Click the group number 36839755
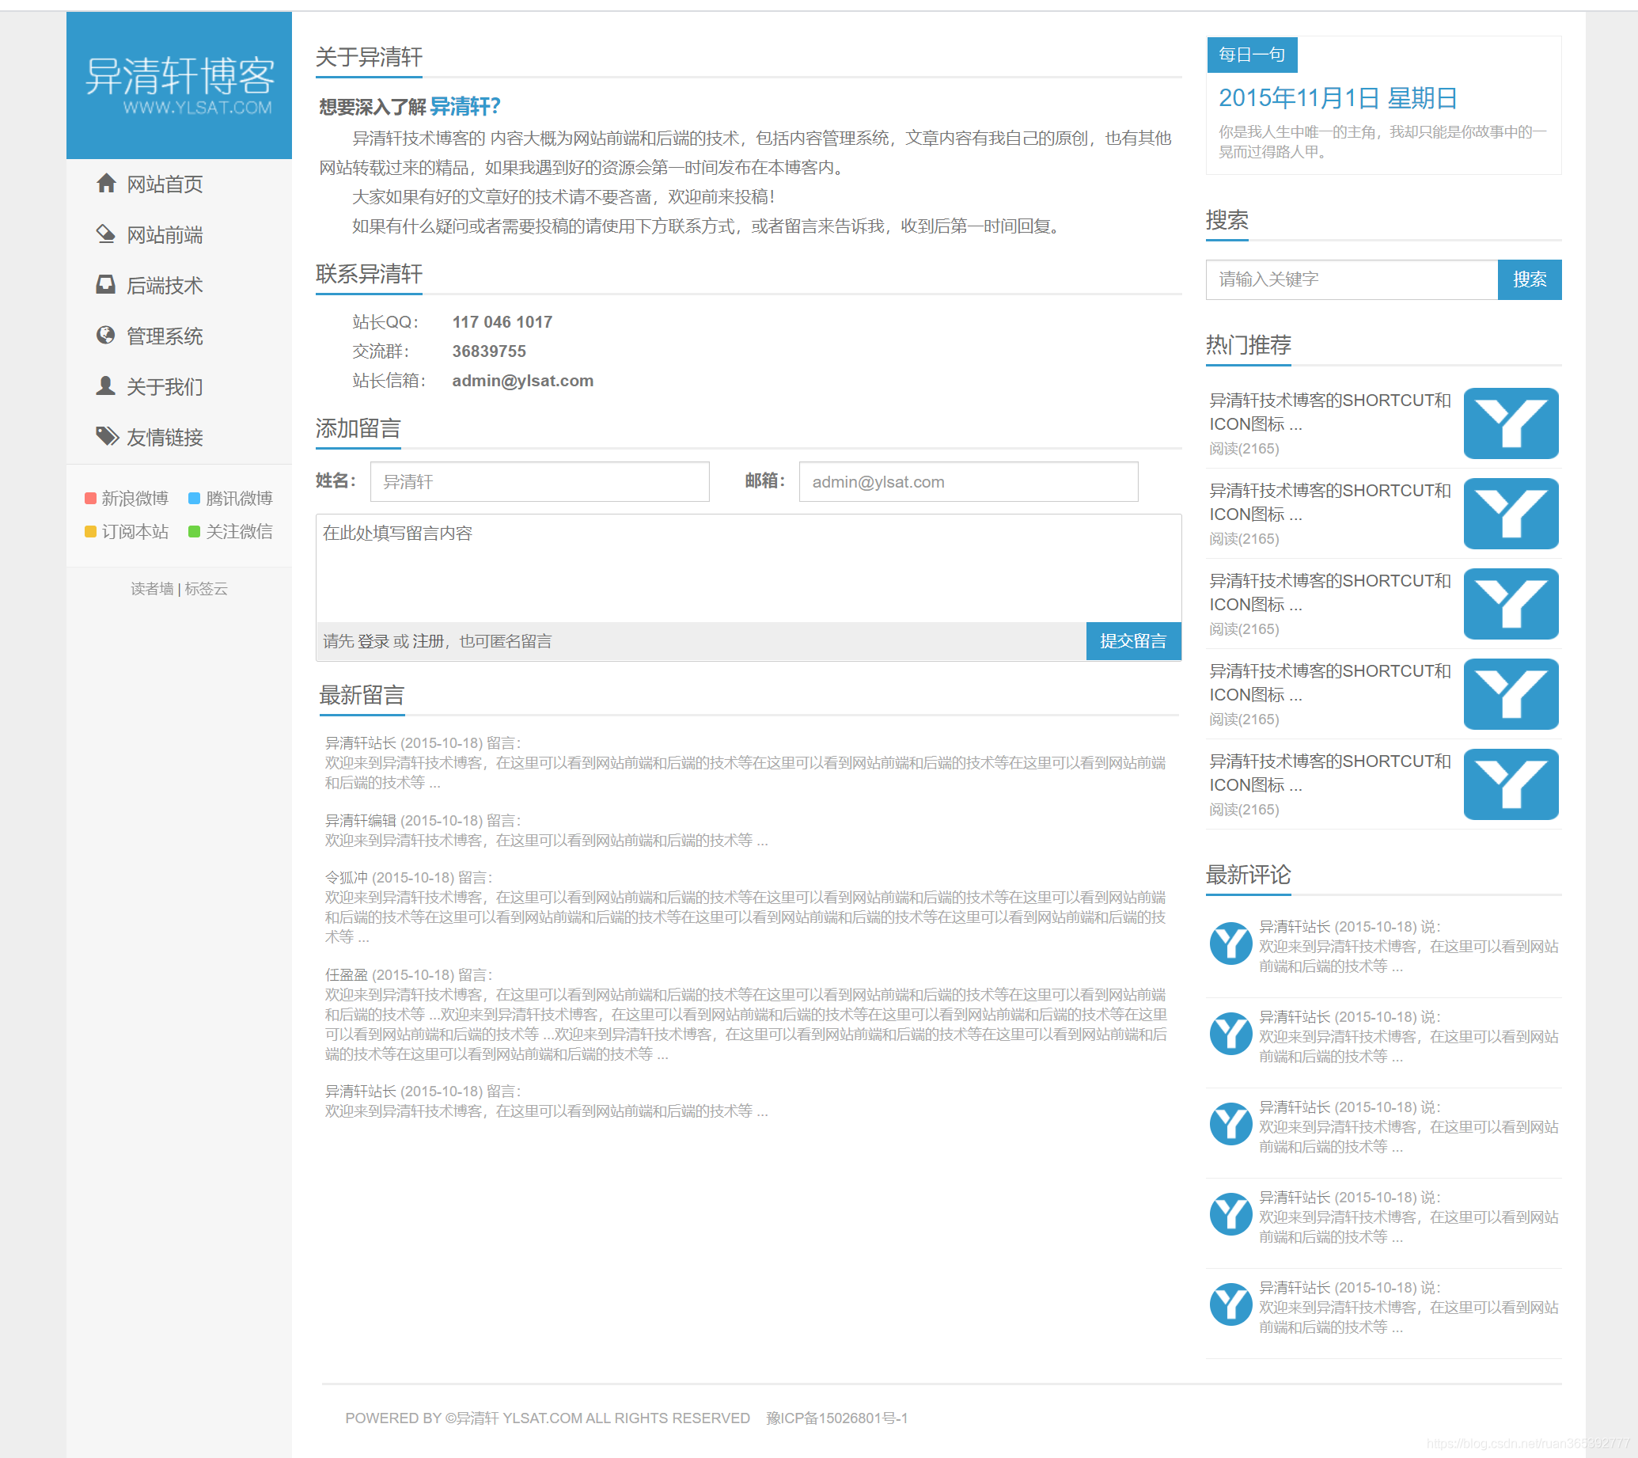The height and width of the screenshot is (1458, 1638). pyautogui.click(x=489, y=351)
